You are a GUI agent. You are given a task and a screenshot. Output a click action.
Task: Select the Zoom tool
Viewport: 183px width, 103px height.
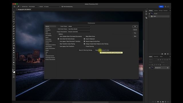click(14, 65)
